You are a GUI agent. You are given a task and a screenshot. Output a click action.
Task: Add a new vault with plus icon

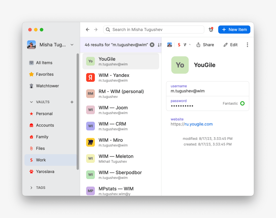[x=72, y=102]
